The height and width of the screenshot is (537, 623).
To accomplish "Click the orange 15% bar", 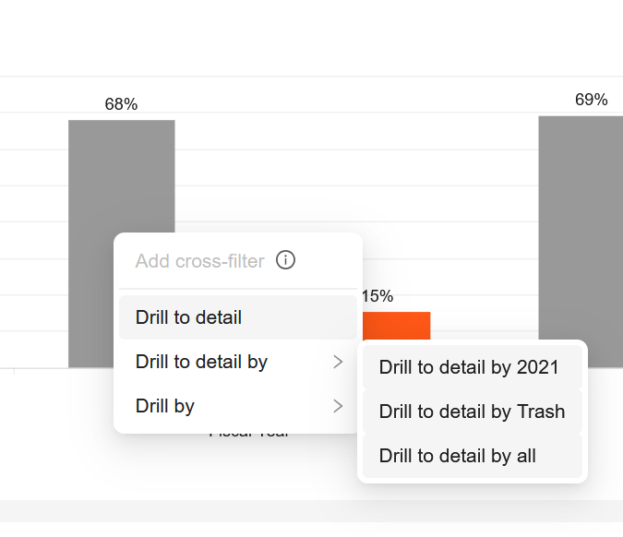I will pyautogui.click(x=397, y=326).
